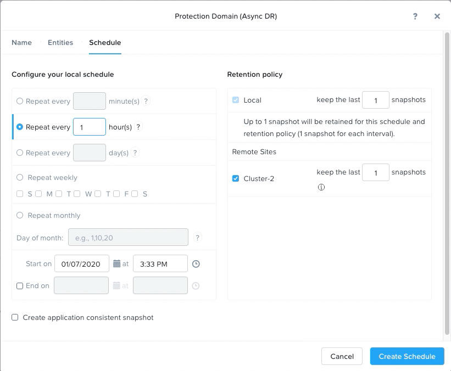Click help icon next to day(s)
This screenshot has height=371, width=451.
pos(135,153)
